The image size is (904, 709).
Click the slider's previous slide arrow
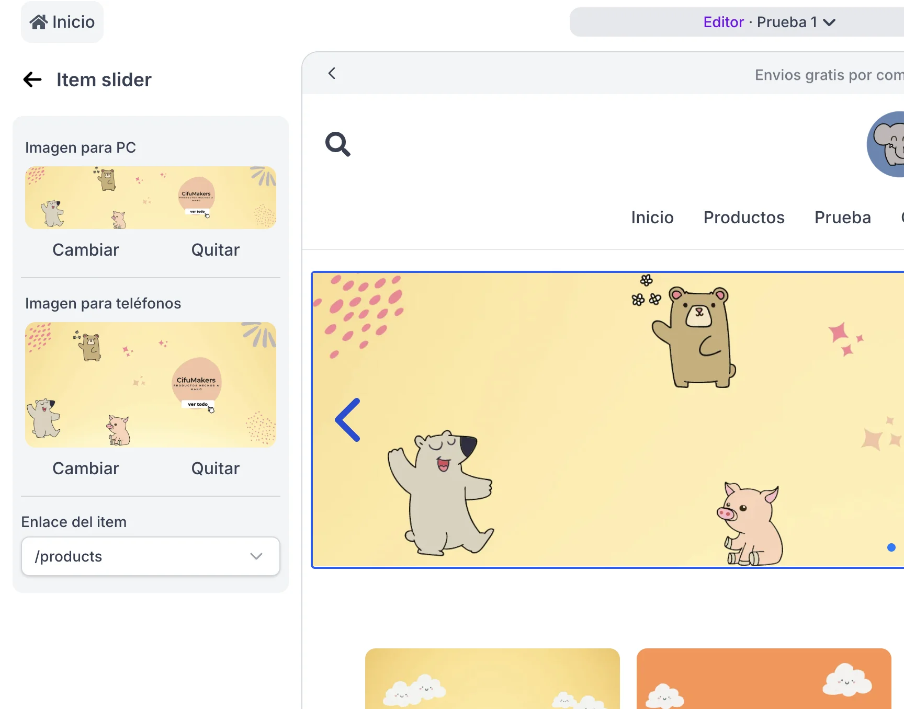[x=348, y=420]
